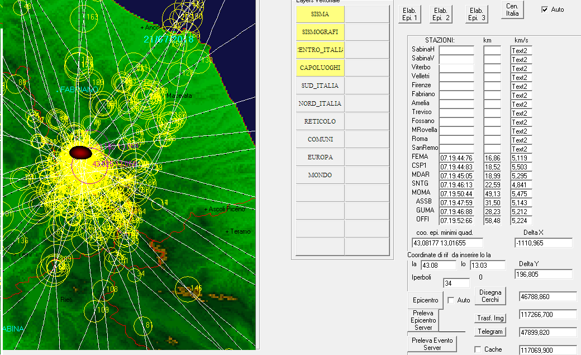Click the empty cell beside SISMA
Screen dimensions: 581x355
(x=367, y=14)
